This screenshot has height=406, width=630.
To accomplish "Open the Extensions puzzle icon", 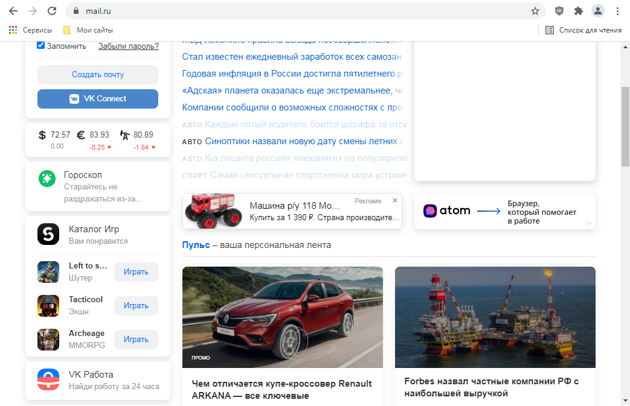I will point(578,11).
